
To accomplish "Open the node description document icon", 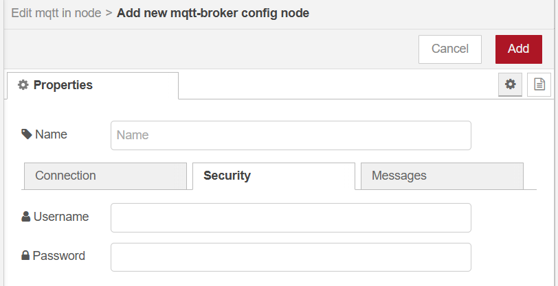I will point(539,84).
